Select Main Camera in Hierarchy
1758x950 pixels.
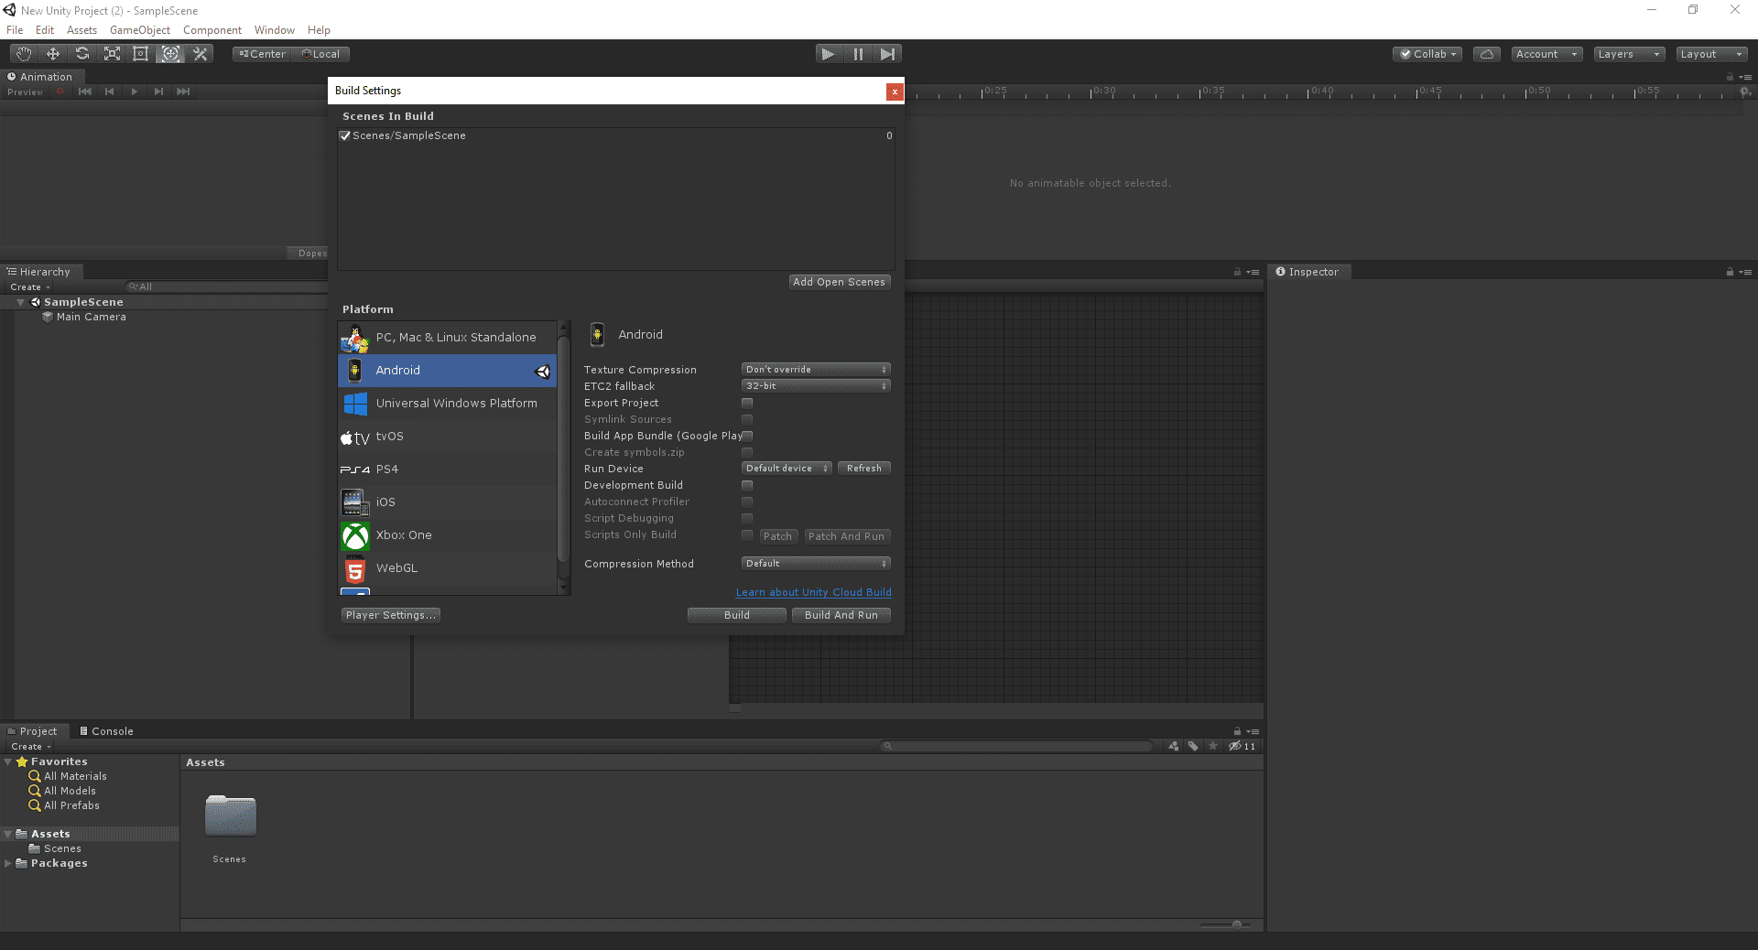pos(91,317)
